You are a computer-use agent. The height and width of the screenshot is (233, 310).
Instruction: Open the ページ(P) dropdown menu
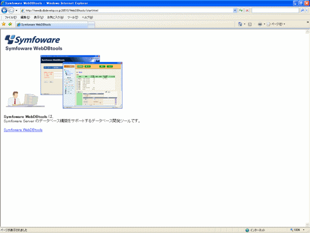tap(276, 24)
